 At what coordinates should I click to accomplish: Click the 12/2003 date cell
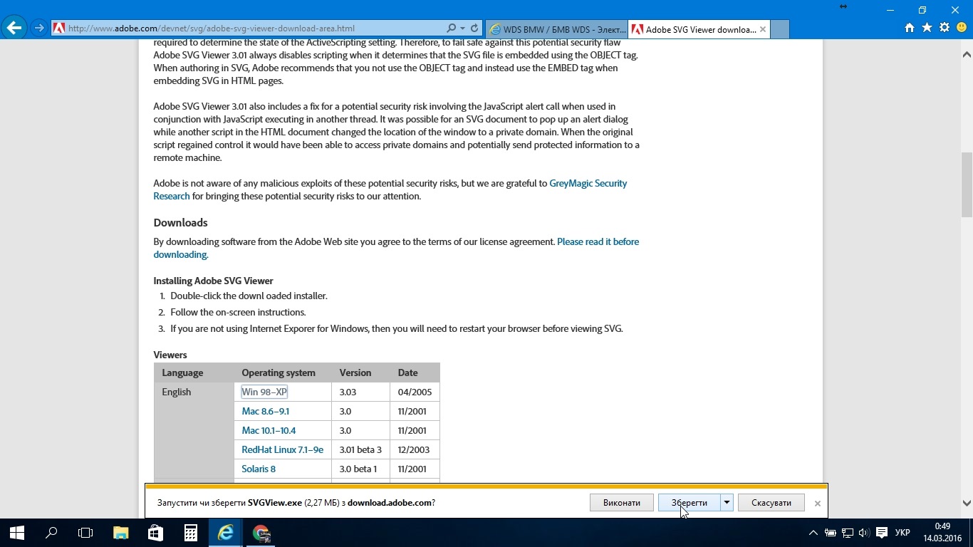point(415,449)
